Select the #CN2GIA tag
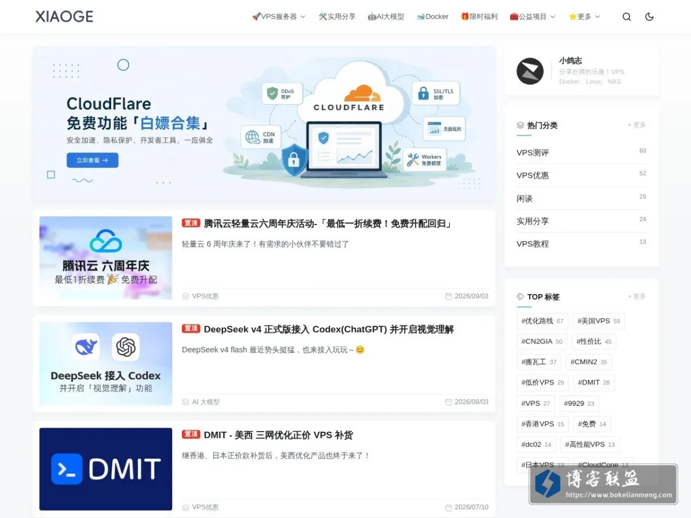 pyautogui.click(x=542, y=341)
